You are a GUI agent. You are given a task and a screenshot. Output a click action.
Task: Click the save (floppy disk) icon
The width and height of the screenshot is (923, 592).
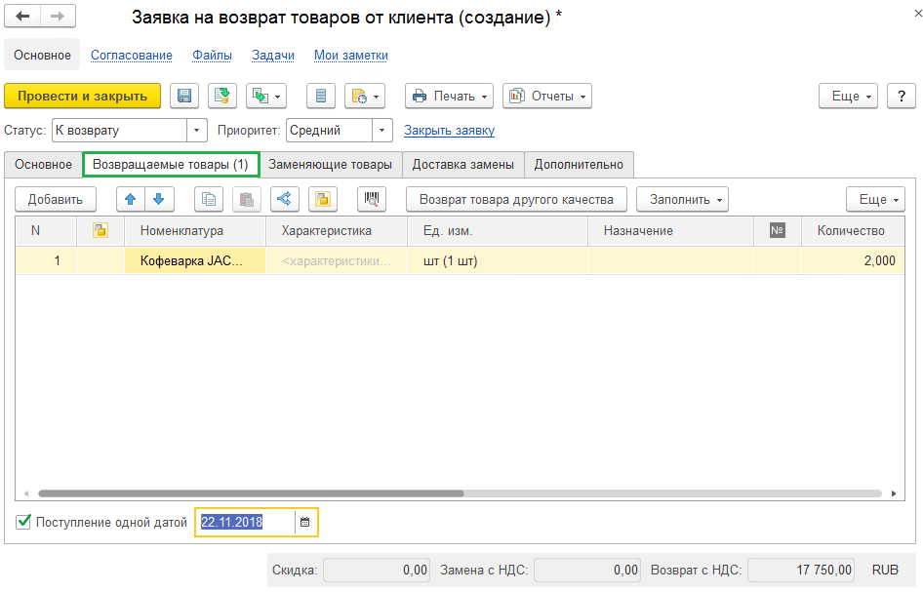[x=184, y=96]
